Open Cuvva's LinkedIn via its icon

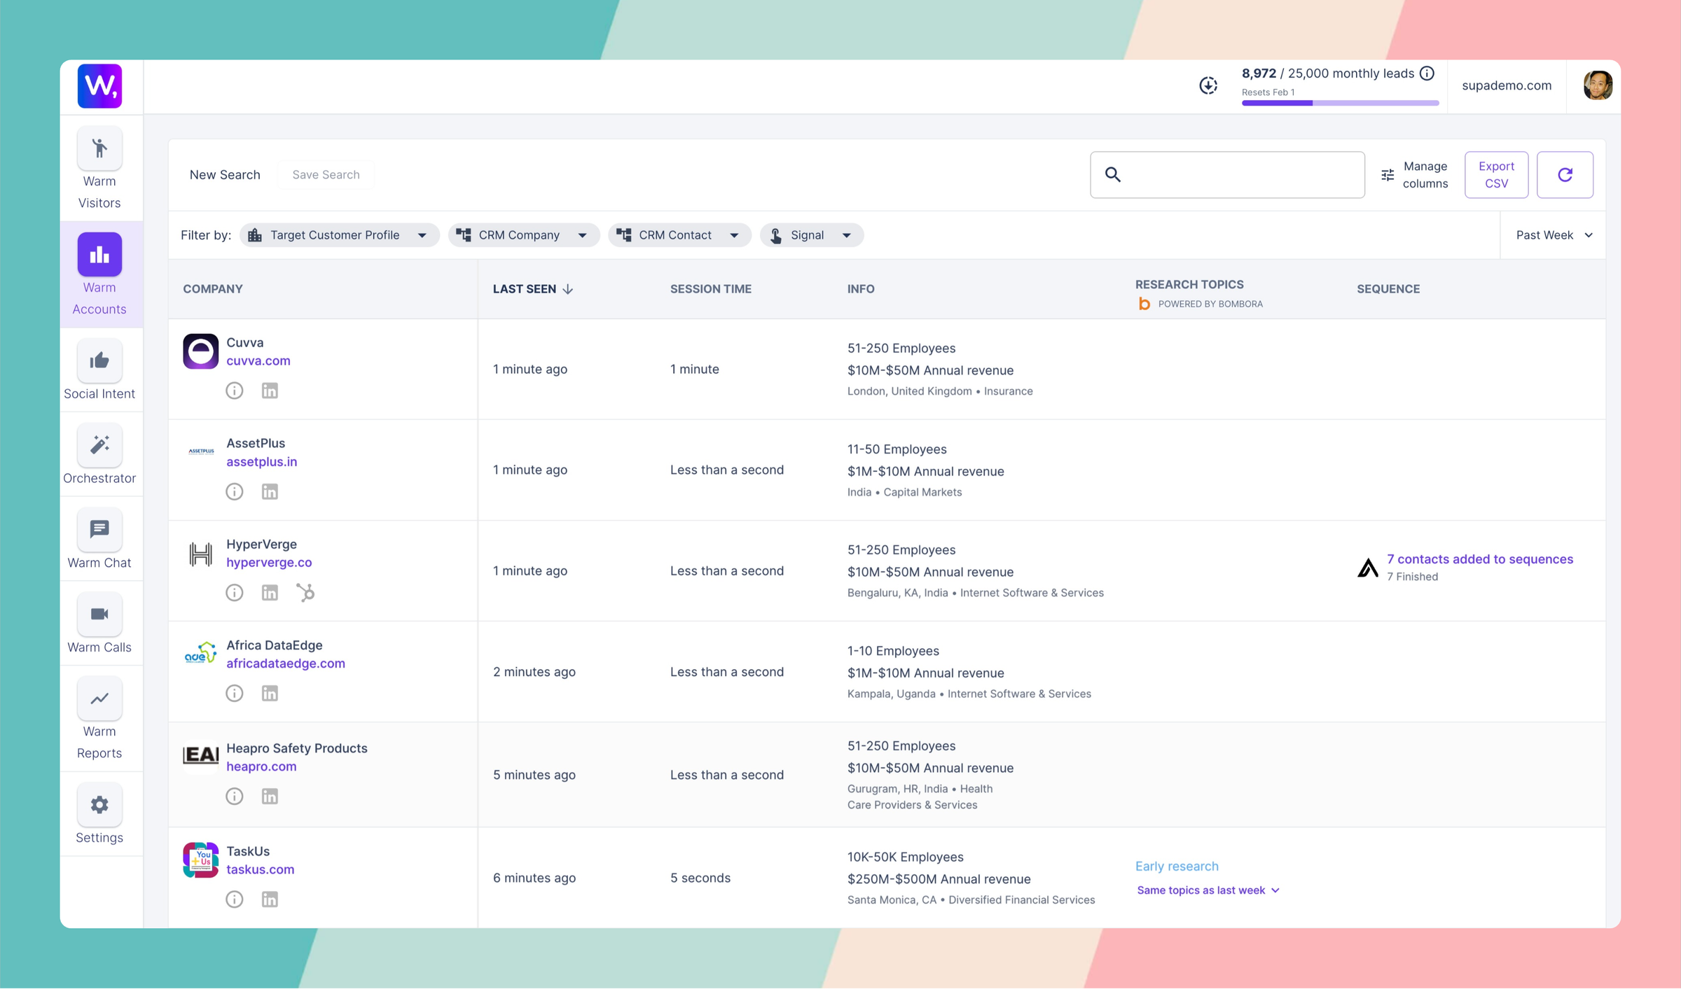click(270, 391)
